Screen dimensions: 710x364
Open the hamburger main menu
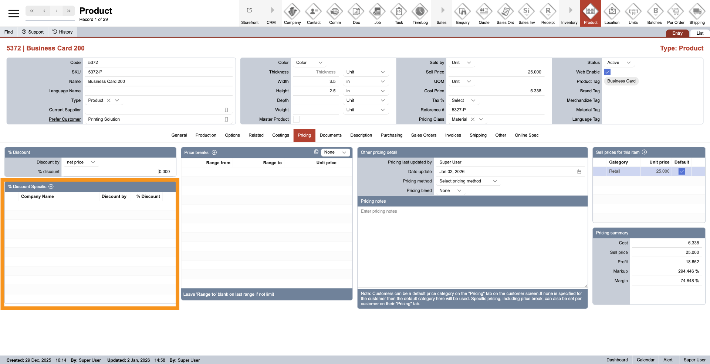(x=14, y=14)
